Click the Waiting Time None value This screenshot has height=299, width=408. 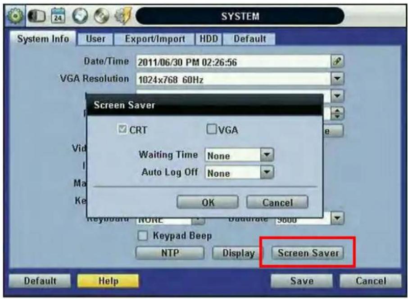tap(233, 155)
